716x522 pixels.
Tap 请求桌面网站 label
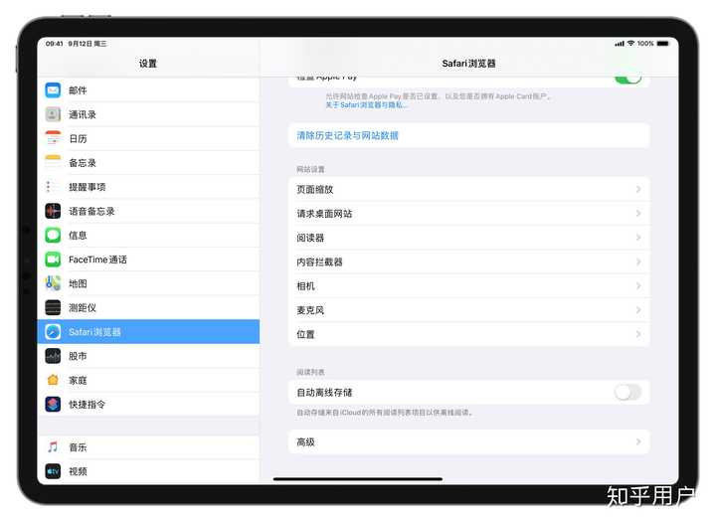[324, 214]
